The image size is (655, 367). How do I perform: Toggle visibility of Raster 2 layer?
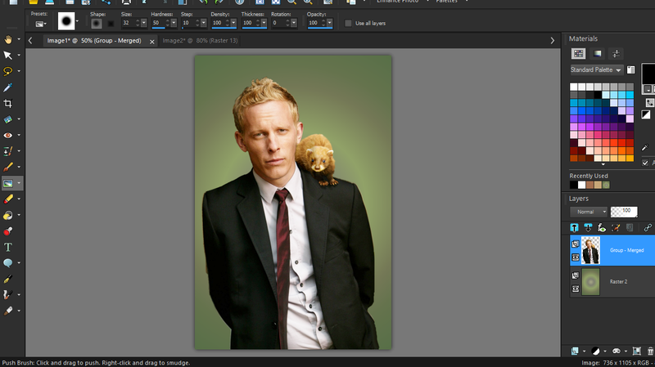tap(576, 289)
